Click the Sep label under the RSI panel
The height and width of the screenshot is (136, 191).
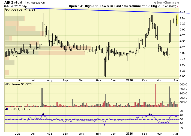tap(65, 134)
